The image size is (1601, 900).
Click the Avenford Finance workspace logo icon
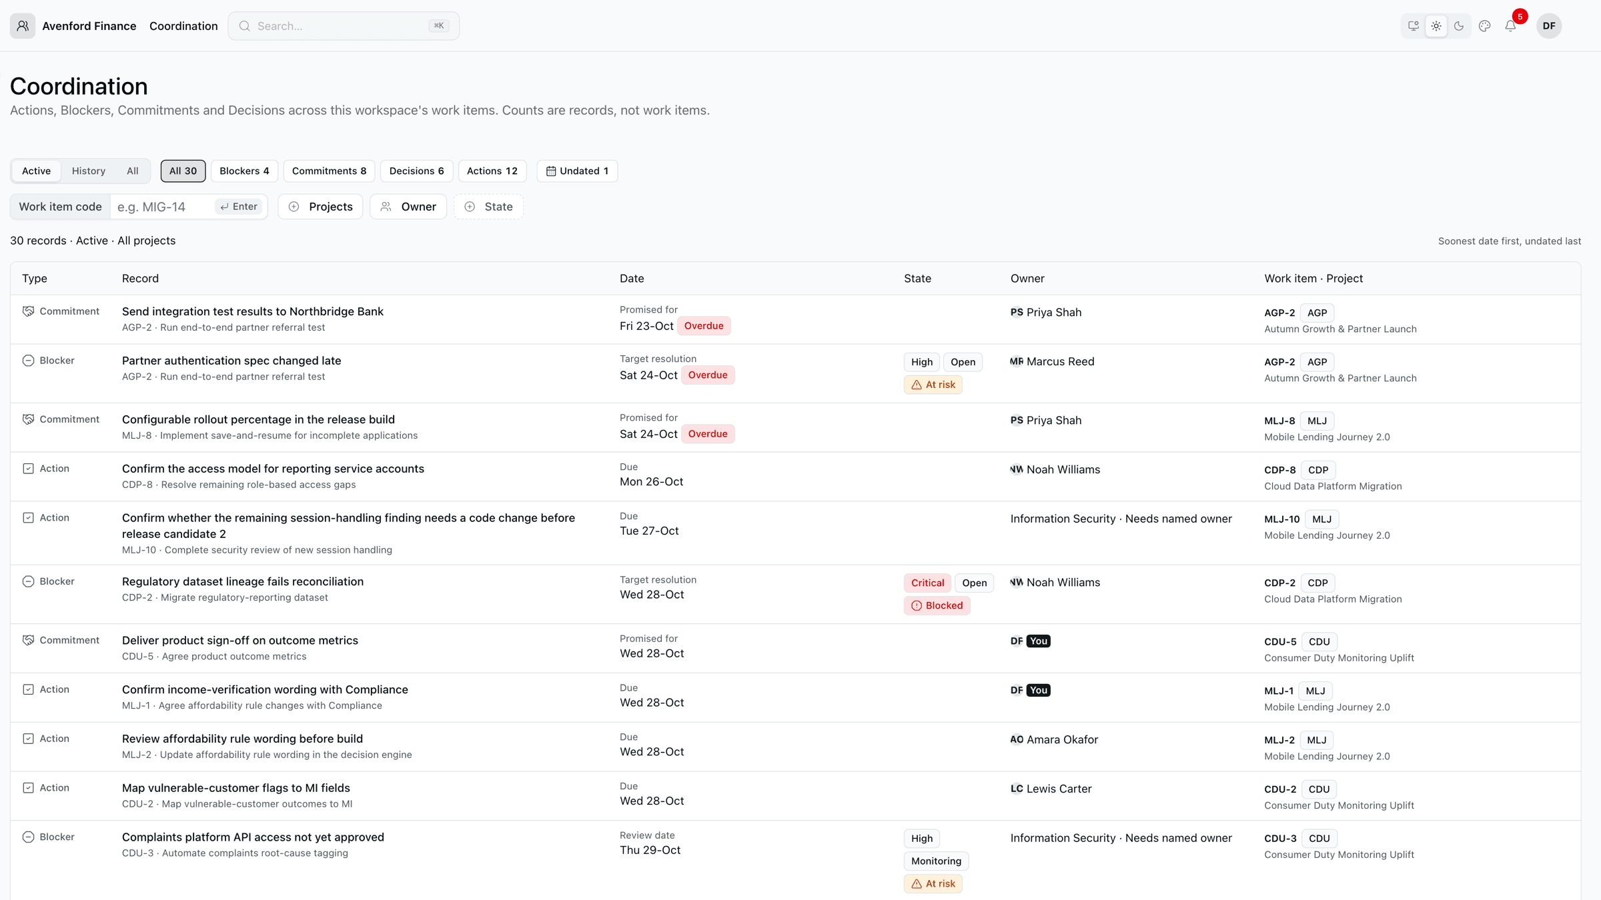23,26
